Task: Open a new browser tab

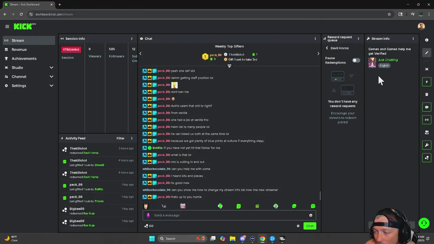Action: [60, 4]
